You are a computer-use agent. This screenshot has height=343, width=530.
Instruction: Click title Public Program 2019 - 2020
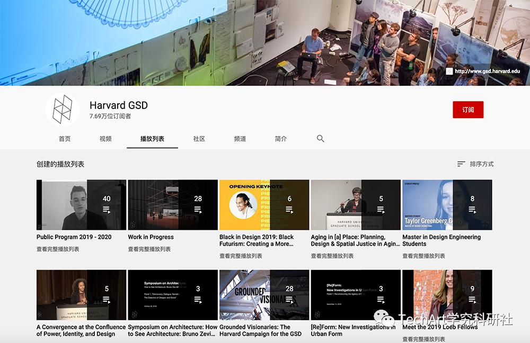pyautogui.click(x=74, y=237)
